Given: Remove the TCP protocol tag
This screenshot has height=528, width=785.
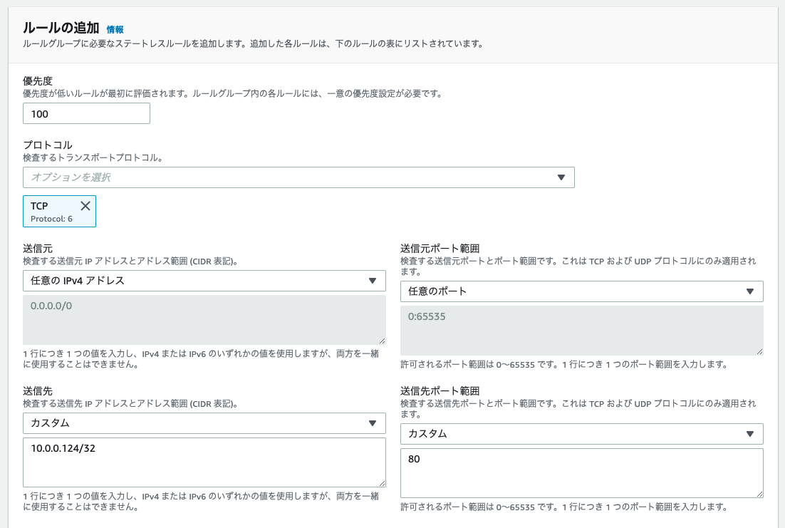Looking at the screenshot, I should pos(85,205).
